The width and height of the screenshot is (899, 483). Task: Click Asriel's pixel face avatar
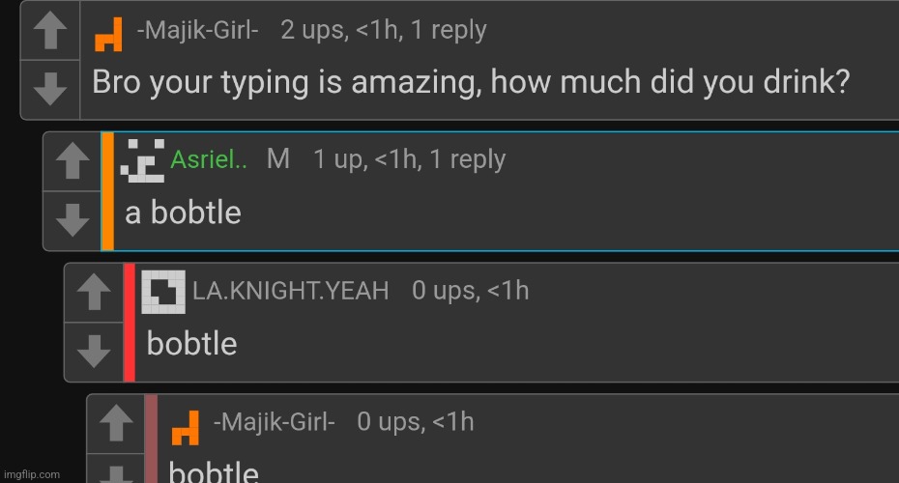(142, 160)
